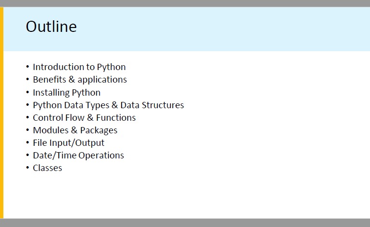
Task: Click the gray bar beneath the slide
Action: 185,223
